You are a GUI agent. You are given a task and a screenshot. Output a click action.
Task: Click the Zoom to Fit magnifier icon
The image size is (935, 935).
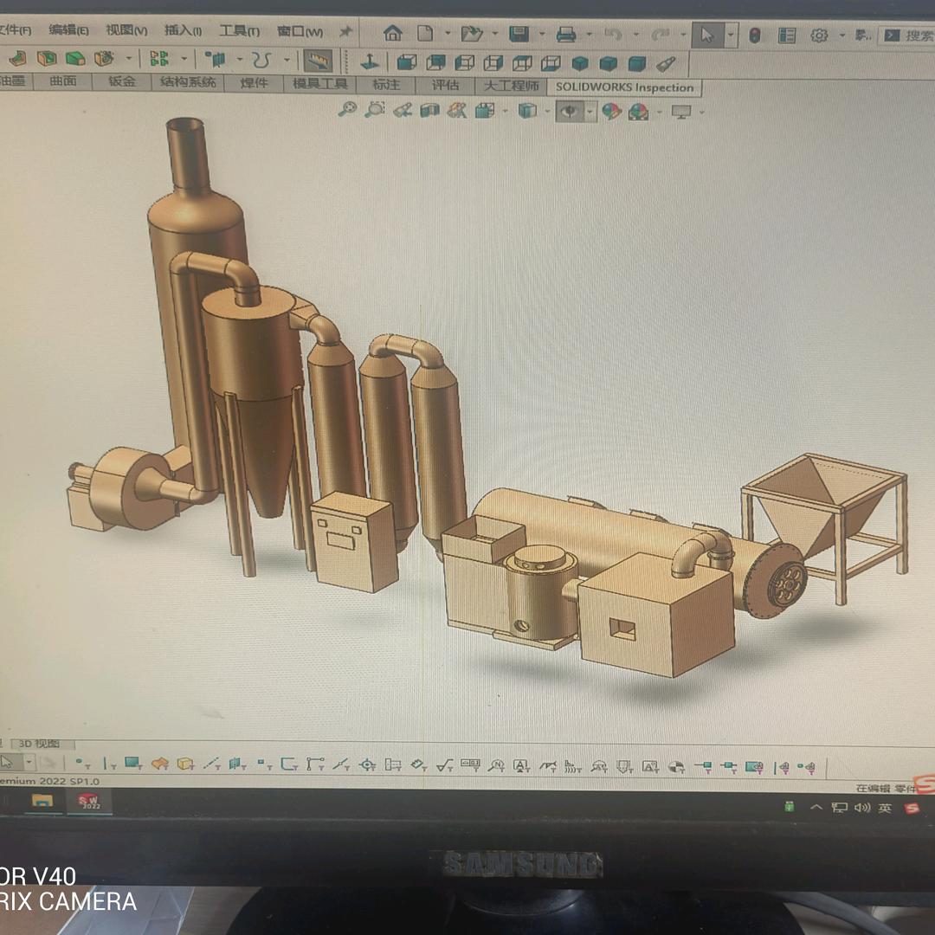point(347,110)
